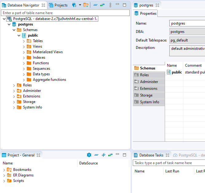Click Last Run column header
Image resolution: width=205 pixels, height=193 pixels.
coord(172,171)
